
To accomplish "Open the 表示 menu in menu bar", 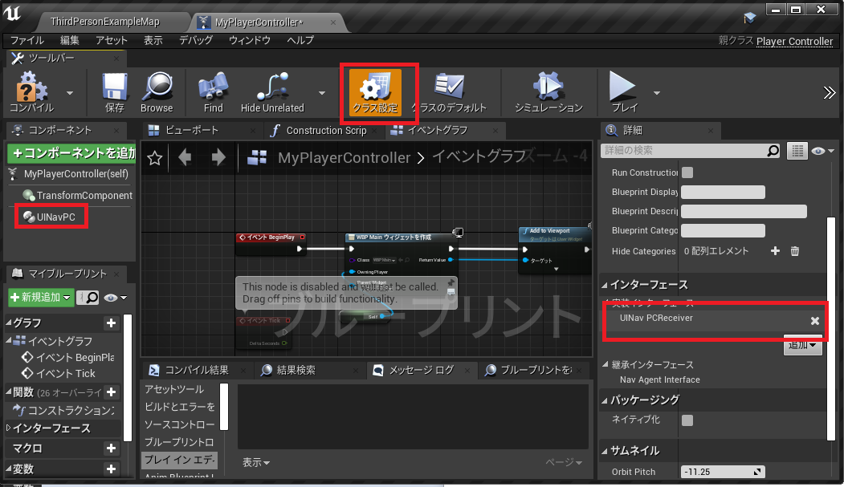I will click(x=153, y=40).
